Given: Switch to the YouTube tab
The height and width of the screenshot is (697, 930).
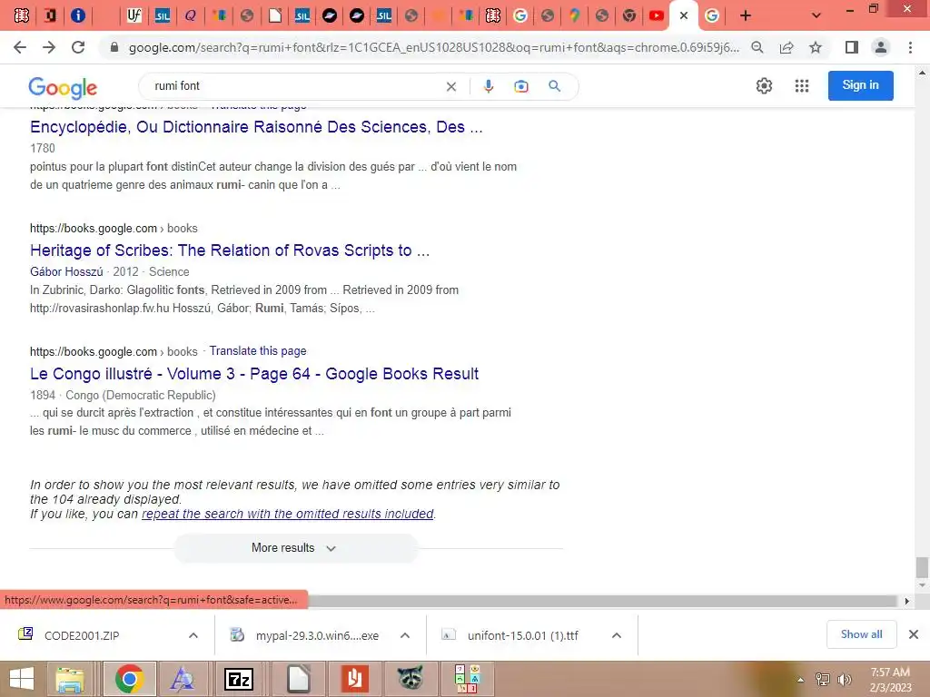Looking at the screenshot, I should [x=657, y=16].
